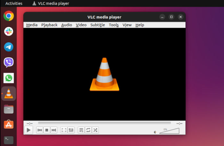Toggle loop repeat mode
Viewport: 224px width, 146px height.
(x=88, y=130)
